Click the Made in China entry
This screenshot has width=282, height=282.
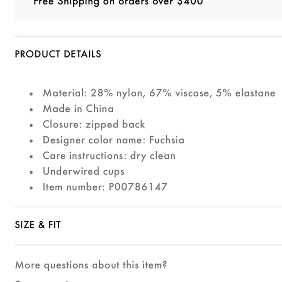[78, 108]
